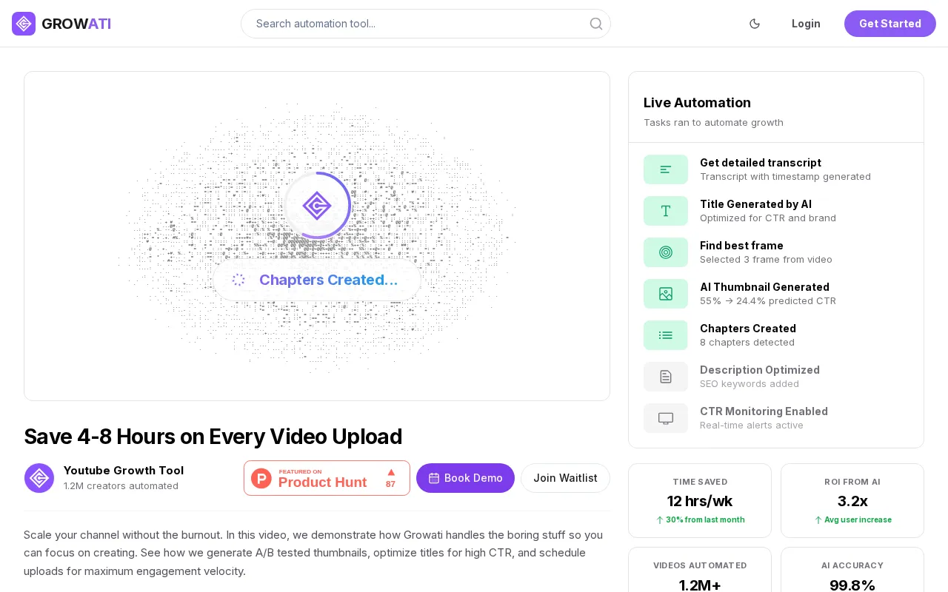Click 'Avg user increase' text
Screen dimensions: 948x592
coord(858,519)
